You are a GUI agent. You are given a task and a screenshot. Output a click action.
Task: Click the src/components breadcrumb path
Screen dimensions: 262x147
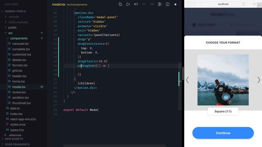(x=77, y=4)
